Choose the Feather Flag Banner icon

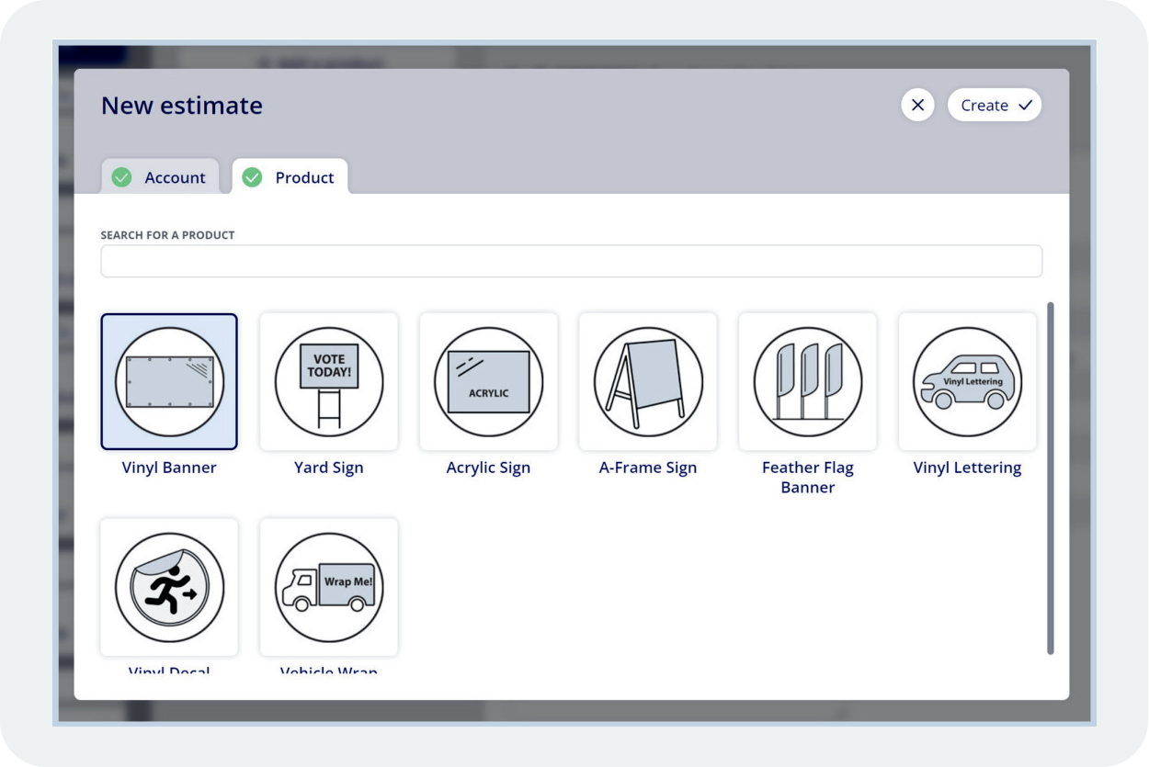[807, 381]
